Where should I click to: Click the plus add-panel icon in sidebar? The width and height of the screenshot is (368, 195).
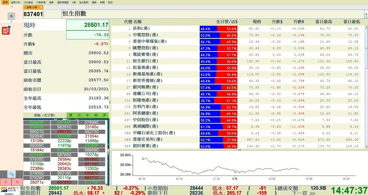click(x=11, y=16)
